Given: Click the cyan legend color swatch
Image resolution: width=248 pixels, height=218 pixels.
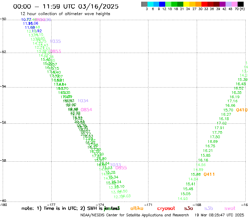Looking at the screenshot, I should pos(150,4).
